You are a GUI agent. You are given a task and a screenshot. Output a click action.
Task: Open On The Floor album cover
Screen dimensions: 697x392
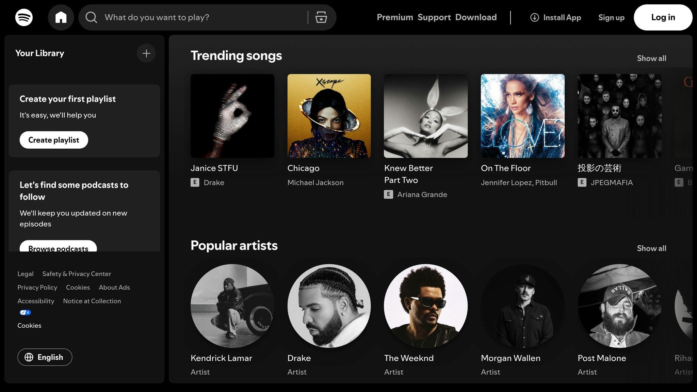pyautogui.click(x=523, y=116)
